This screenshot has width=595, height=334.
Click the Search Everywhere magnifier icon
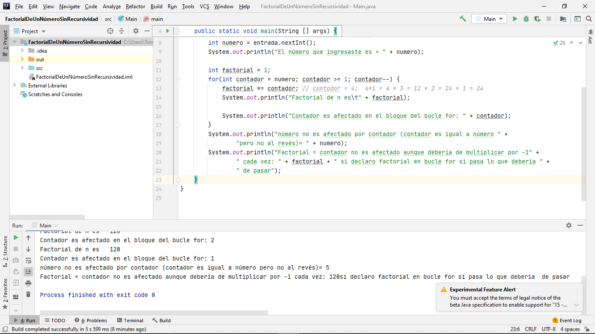tap(589, 19)
